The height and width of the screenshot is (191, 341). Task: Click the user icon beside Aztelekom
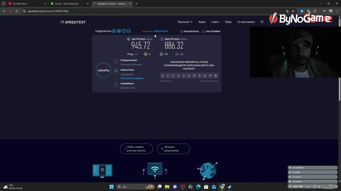click(116, 85)
